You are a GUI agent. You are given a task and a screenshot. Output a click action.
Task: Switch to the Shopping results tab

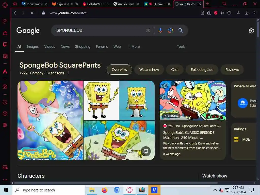click(83, 47)
